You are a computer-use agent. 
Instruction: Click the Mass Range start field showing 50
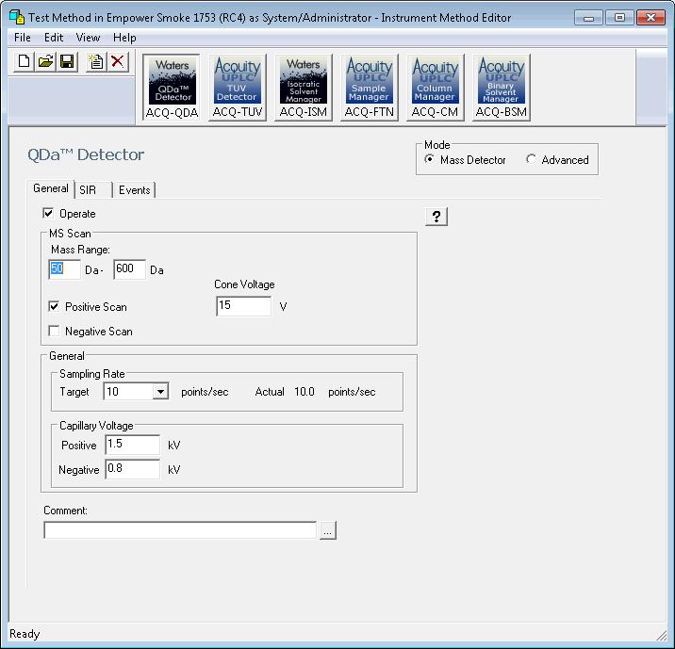tap(64, 269)
